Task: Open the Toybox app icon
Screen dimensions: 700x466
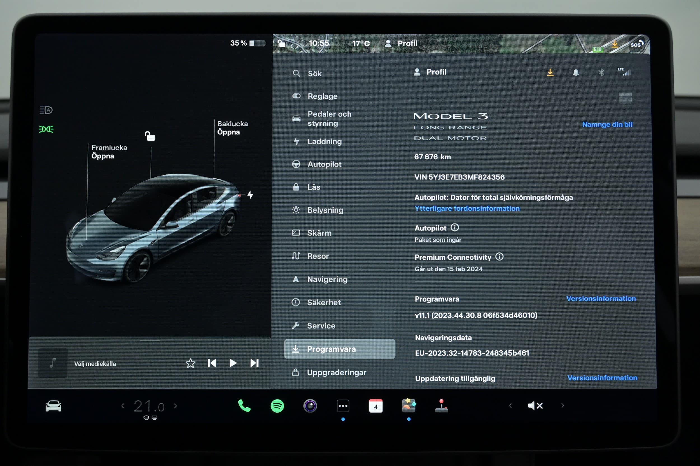Action: click(x=409, y=406)
